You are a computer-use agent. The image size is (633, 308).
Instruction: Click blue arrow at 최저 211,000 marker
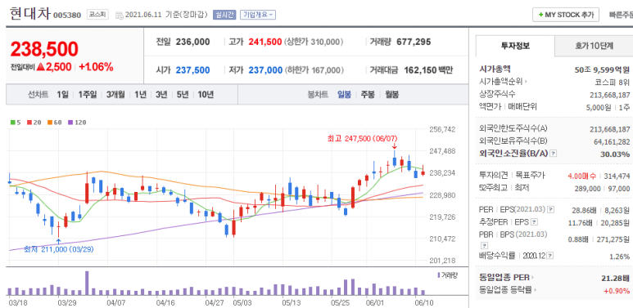[58, 241]
